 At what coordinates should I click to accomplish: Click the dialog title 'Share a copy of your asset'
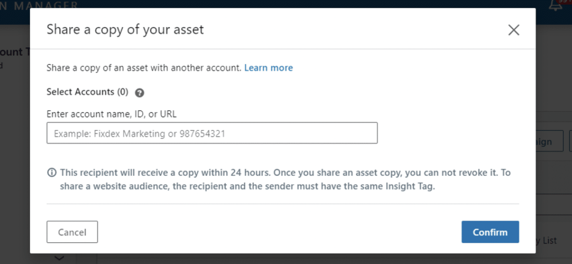pyautogui.click(x=125, y=30)
